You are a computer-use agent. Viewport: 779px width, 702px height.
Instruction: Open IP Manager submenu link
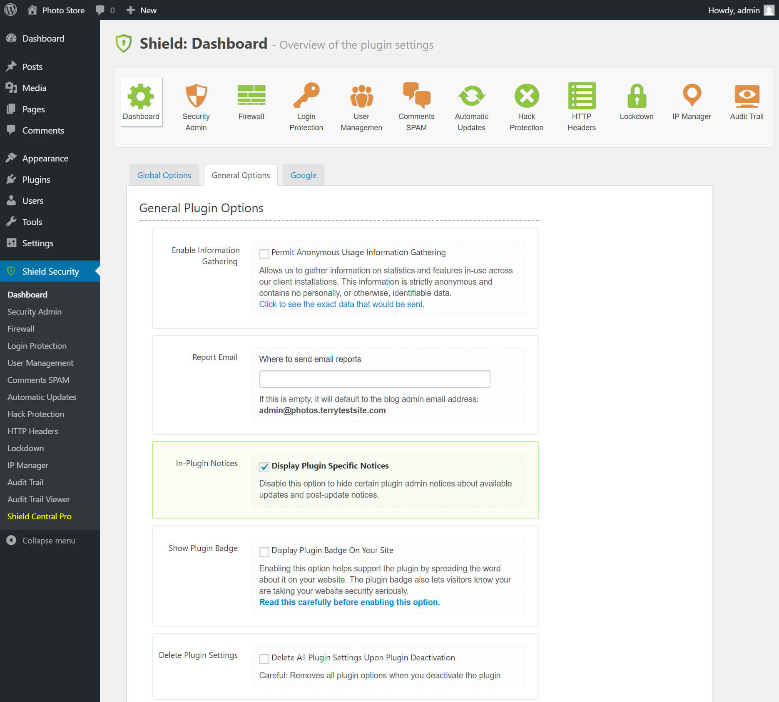tap(28, 465)
